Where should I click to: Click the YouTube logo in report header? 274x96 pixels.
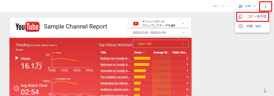point(28,27)
